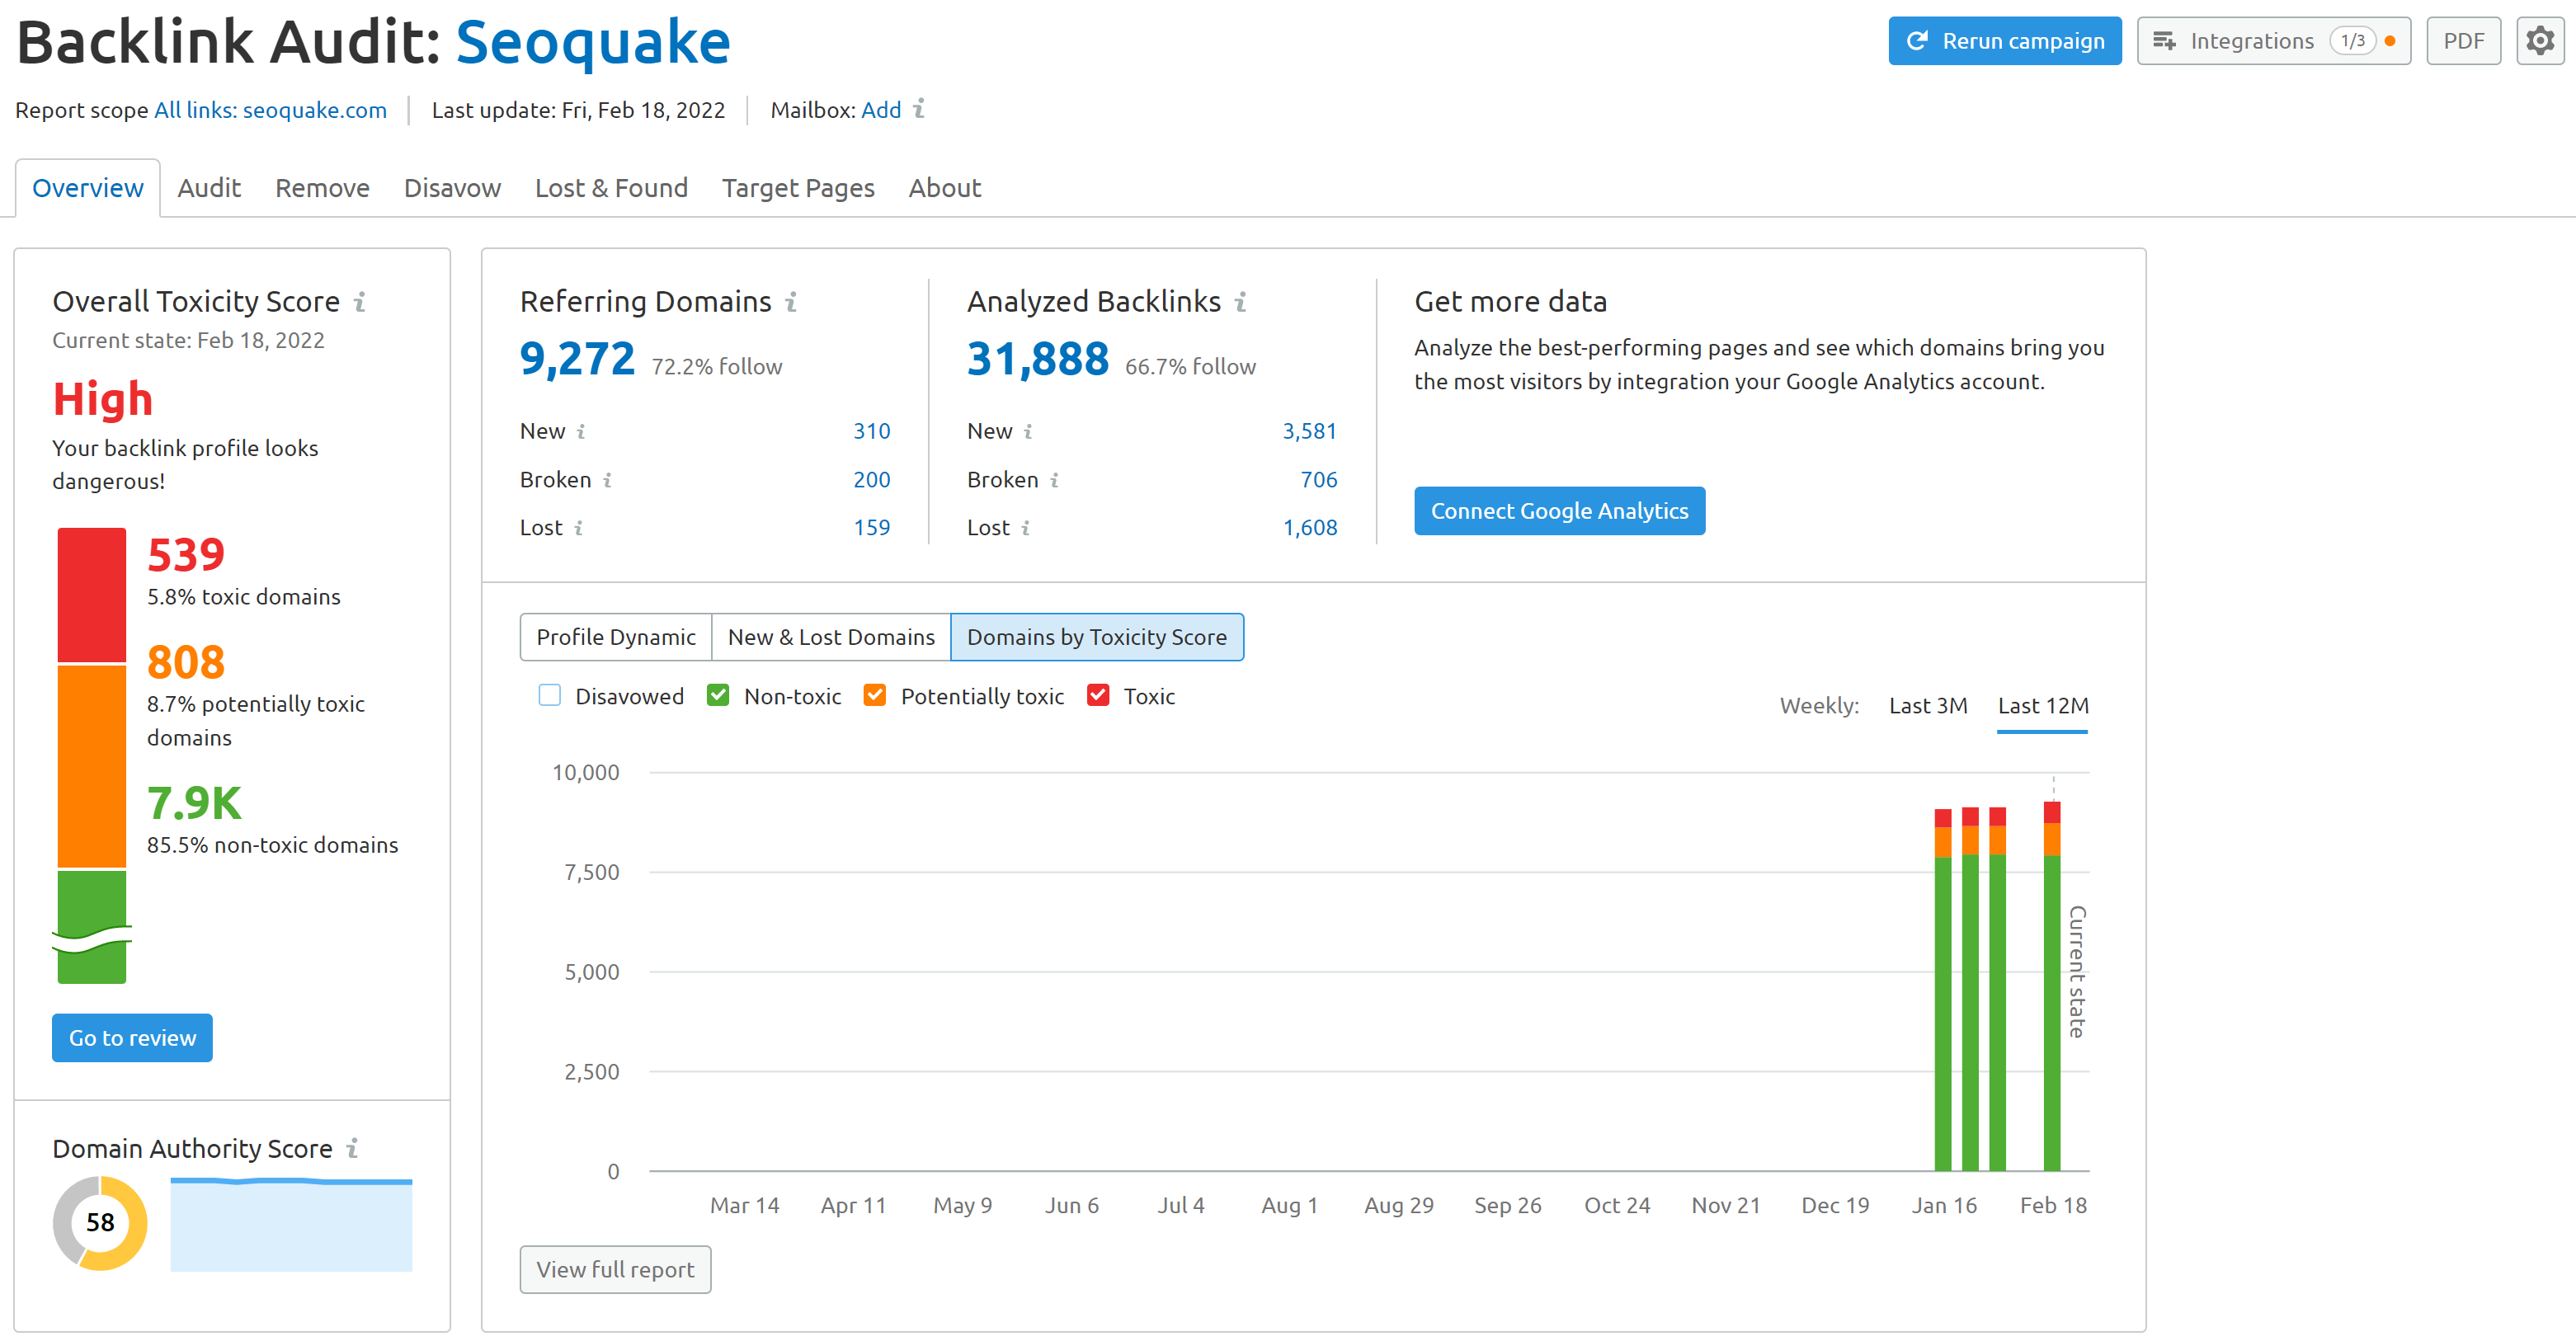Open the 159 lost referring domains
Viewport: 2576px width, 1341px height.
pos(871,528)
